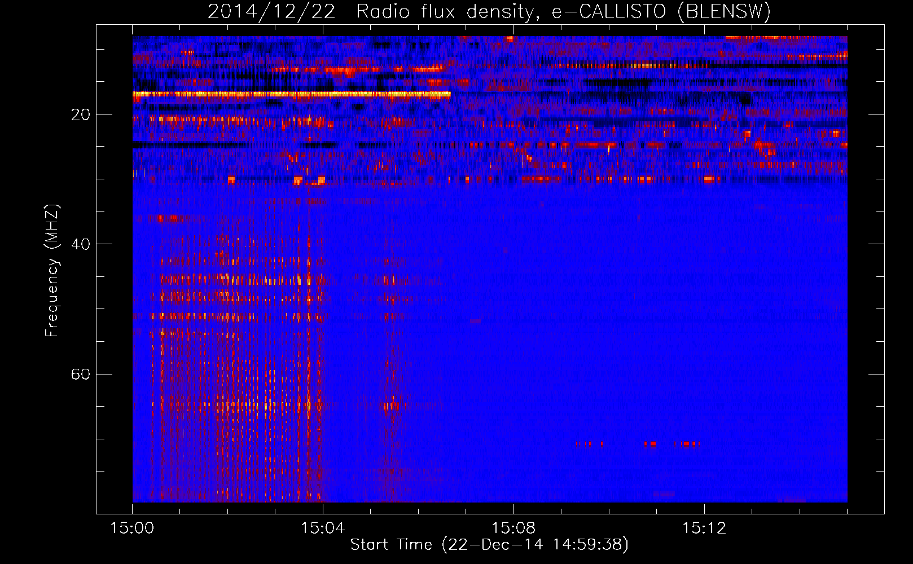Viewport: 913px width, 564px height.
Task: Click the 15:04 time axis label
Action: (x=323, y=528)
